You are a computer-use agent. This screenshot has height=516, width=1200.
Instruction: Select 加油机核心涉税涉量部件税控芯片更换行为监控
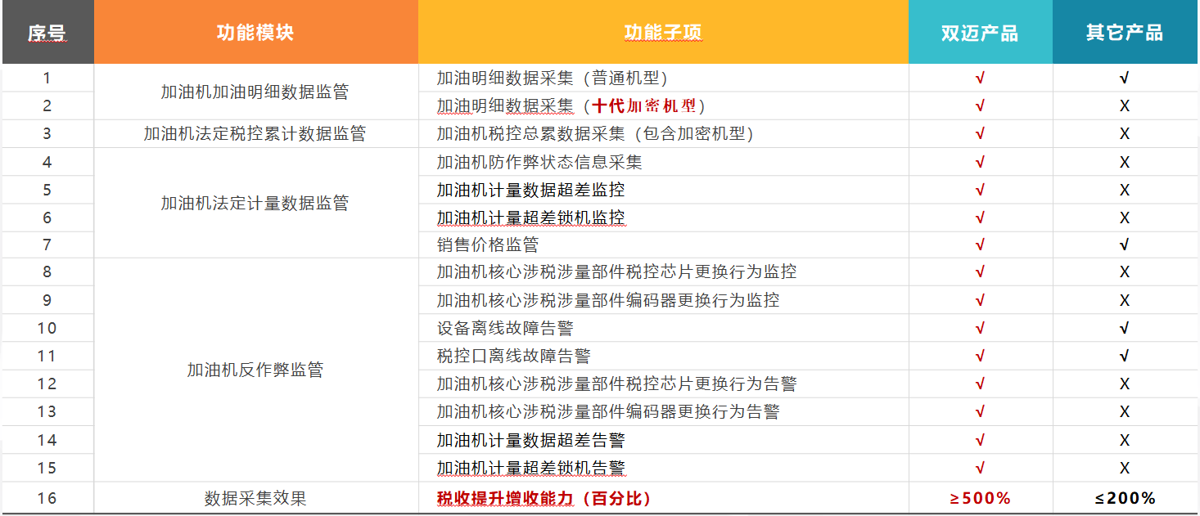616,271
